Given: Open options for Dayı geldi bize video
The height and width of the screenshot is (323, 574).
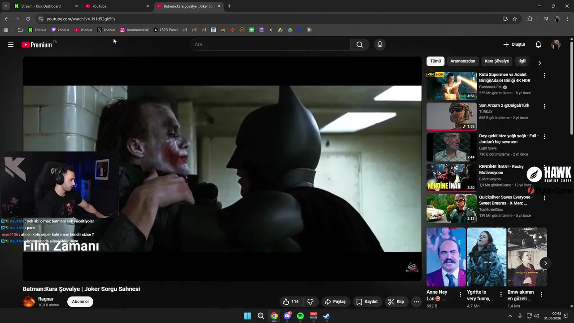Looking at the screenshot, I should [x=544, y=137].
